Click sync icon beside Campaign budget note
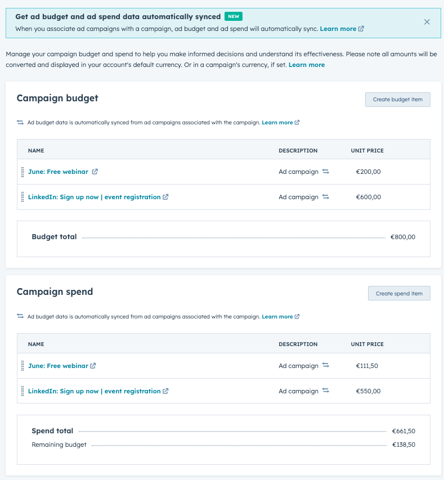The width and height of the screenshot is (444, 480). coord(20,123)
